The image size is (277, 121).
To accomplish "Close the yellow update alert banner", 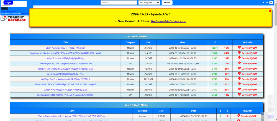I will [x=270, y=11].
